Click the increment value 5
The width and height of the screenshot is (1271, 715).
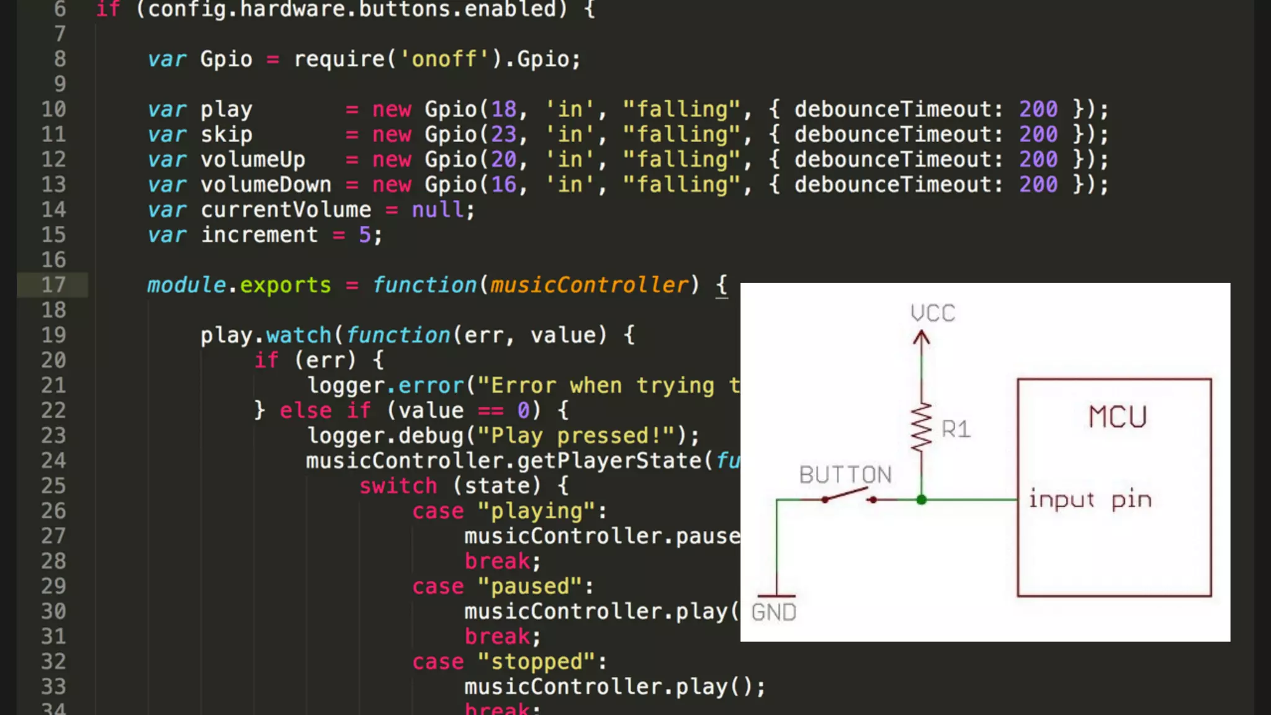tap(365, 235)
